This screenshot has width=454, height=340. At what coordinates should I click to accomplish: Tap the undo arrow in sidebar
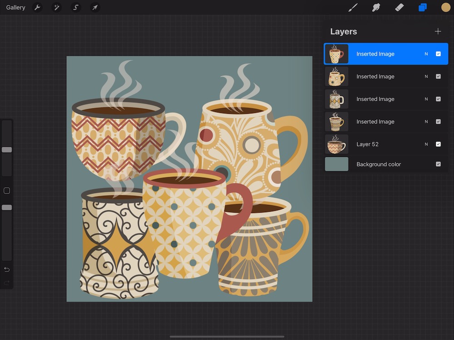7,270
